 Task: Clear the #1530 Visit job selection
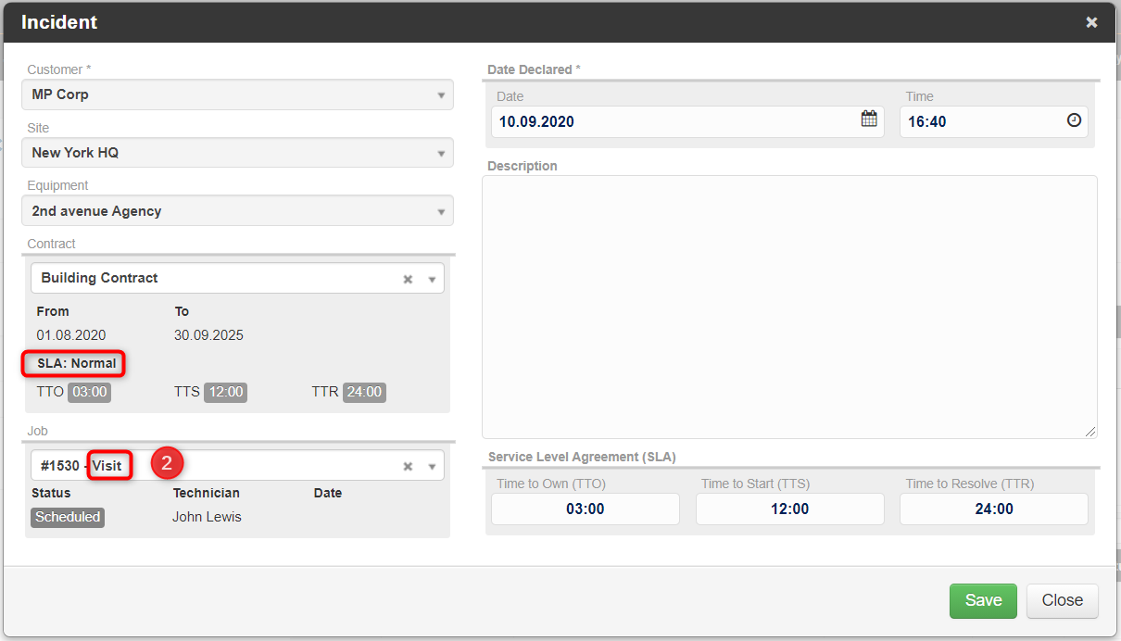[x=408, y=466]
